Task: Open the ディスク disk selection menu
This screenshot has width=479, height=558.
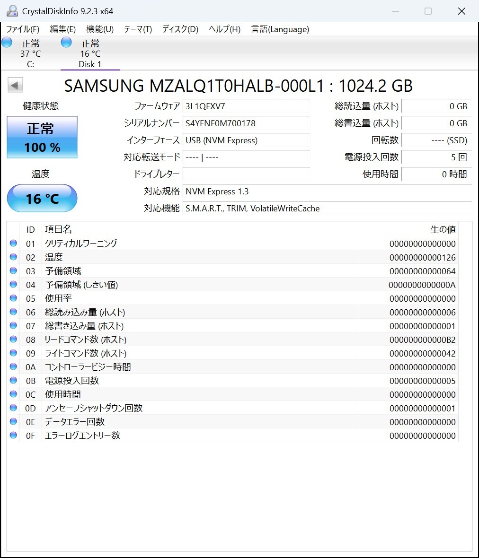Action: 179,29
